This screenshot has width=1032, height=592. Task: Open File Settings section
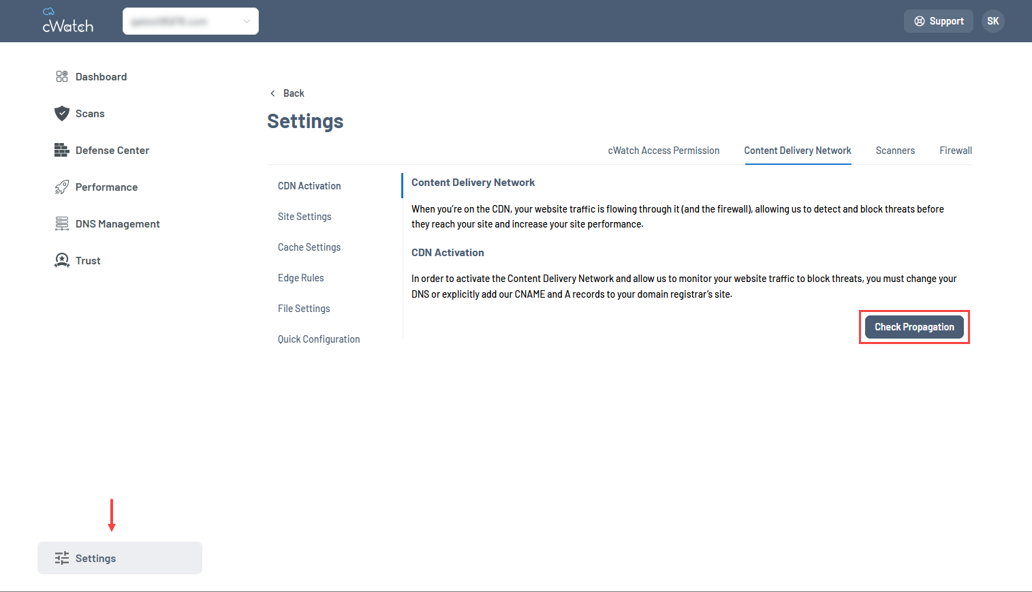(304, 309)
